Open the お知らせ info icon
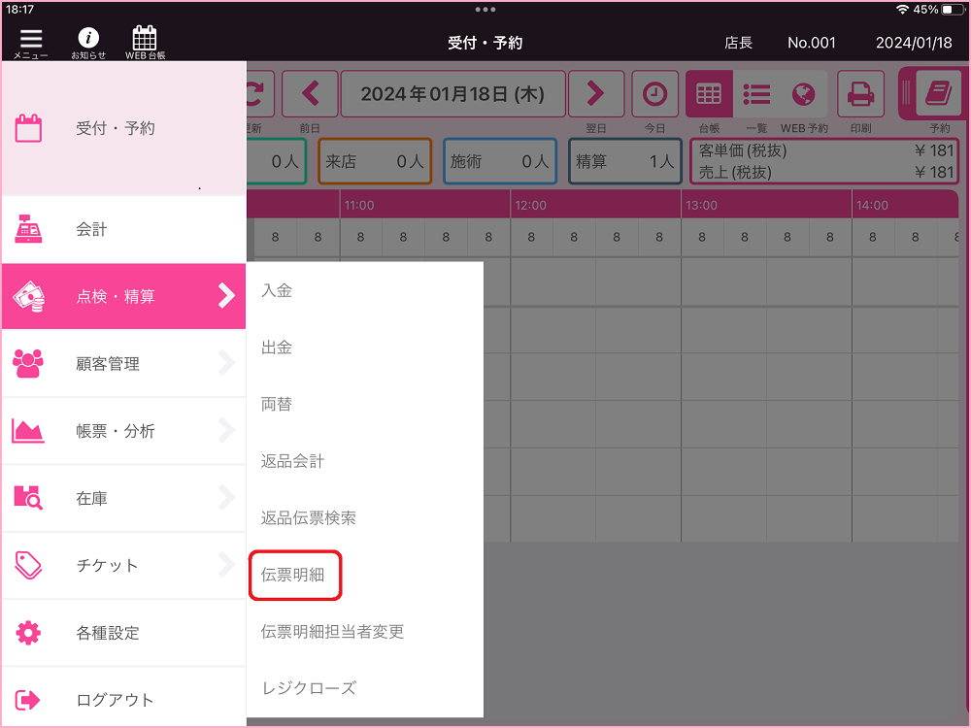The image size is (971, 728). pos(88,41)
